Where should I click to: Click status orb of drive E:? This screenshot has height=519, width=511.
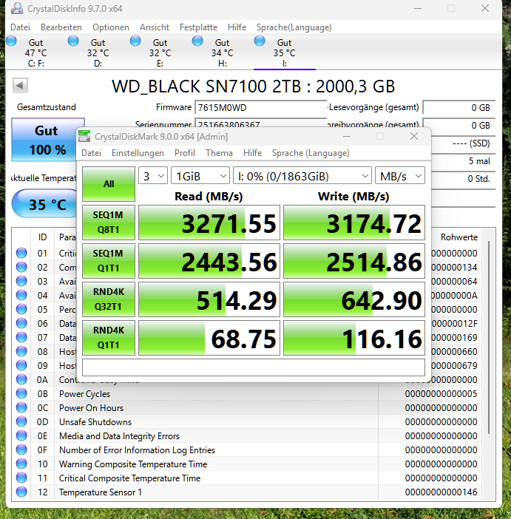(x=135, y=41)
